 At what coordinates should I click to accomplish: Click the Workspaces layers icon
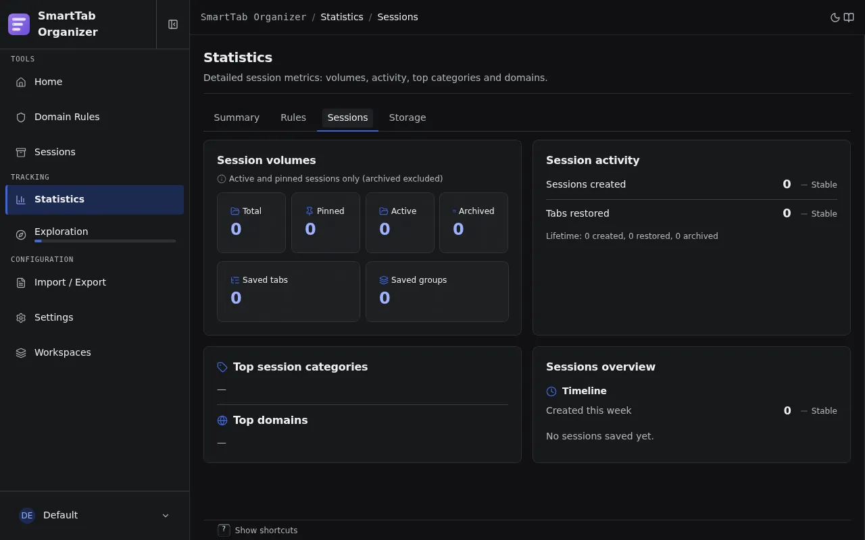click(21, 352)
